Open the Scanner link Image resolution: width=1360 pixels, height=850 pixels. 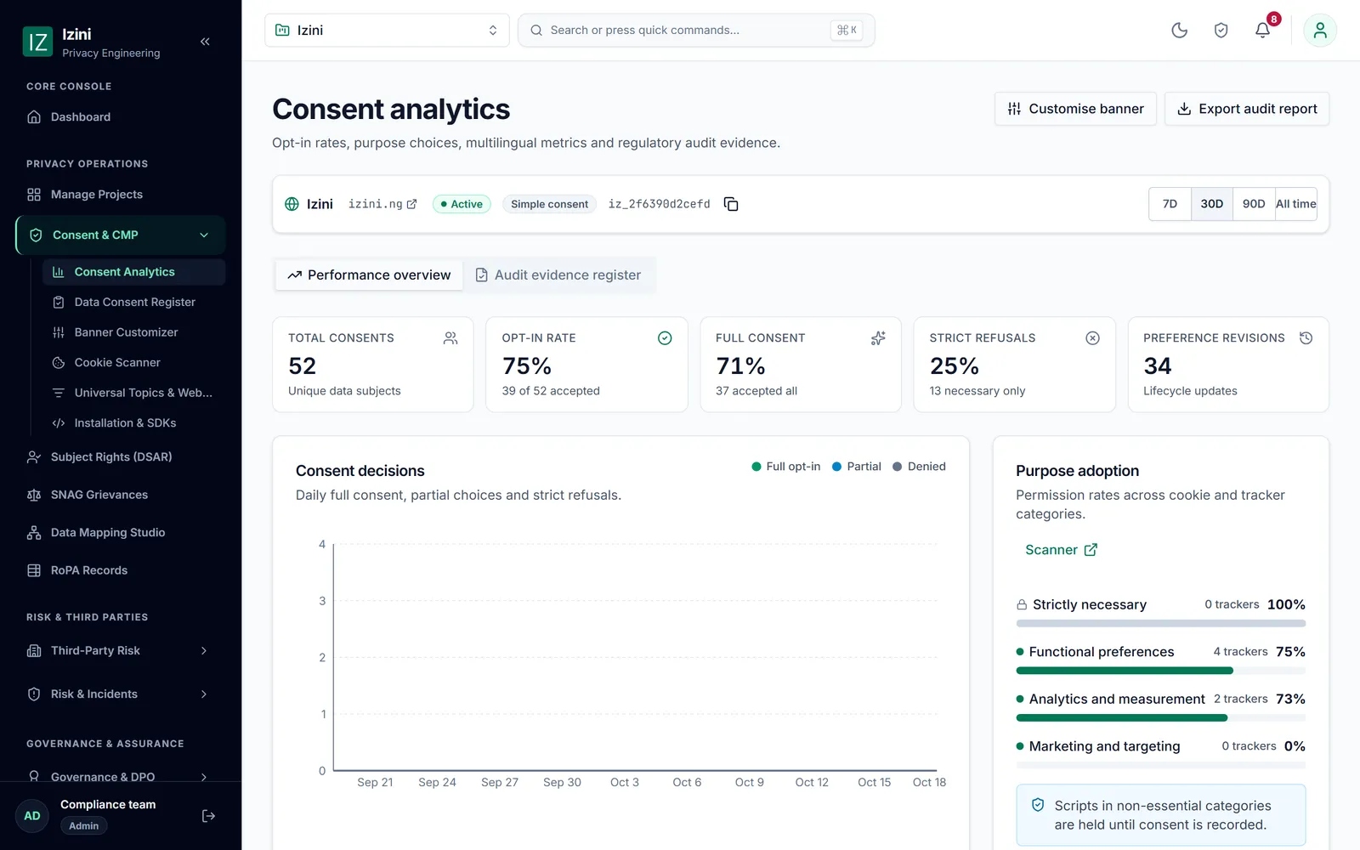pyautogui.click(x=1061, y=550)
